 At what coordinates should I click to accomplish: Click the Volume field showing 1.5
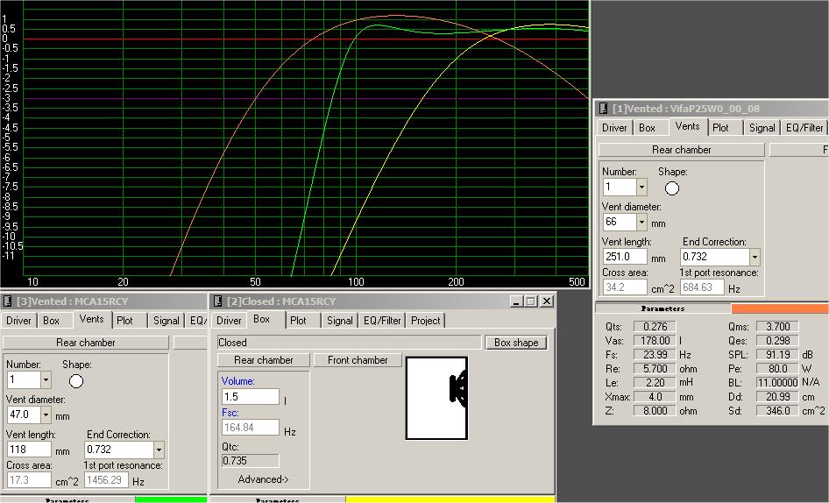250,397
